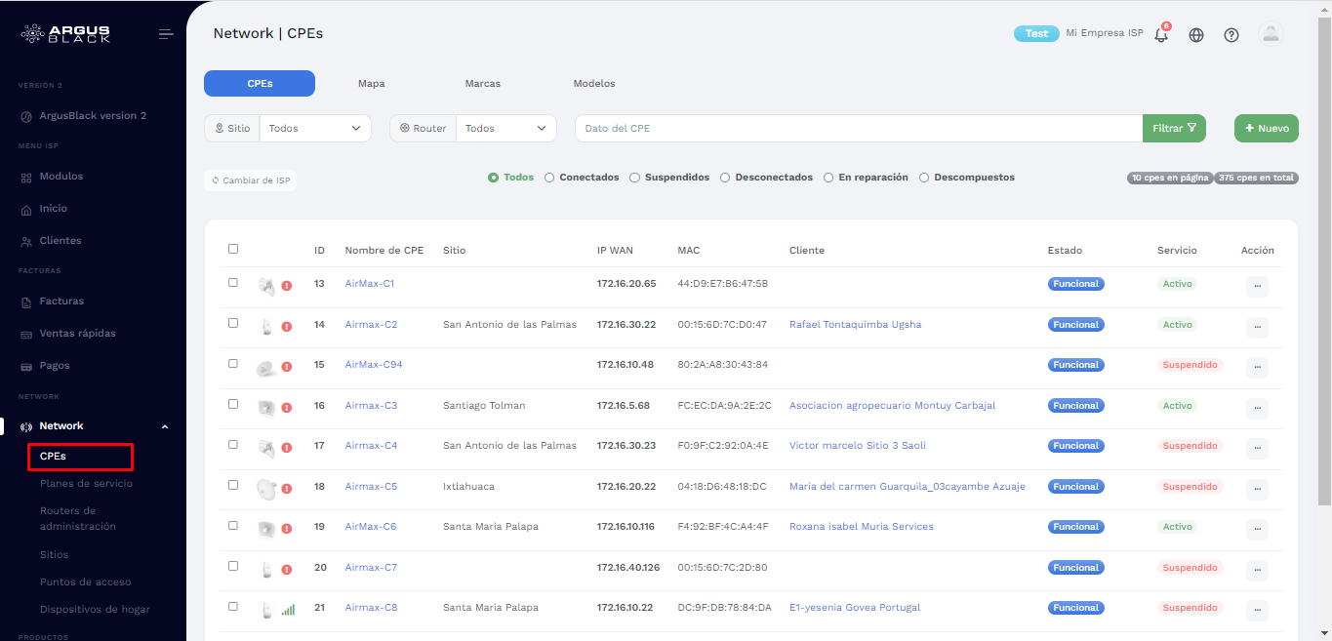Select the Desconectados radio filter

coord(725,178)
